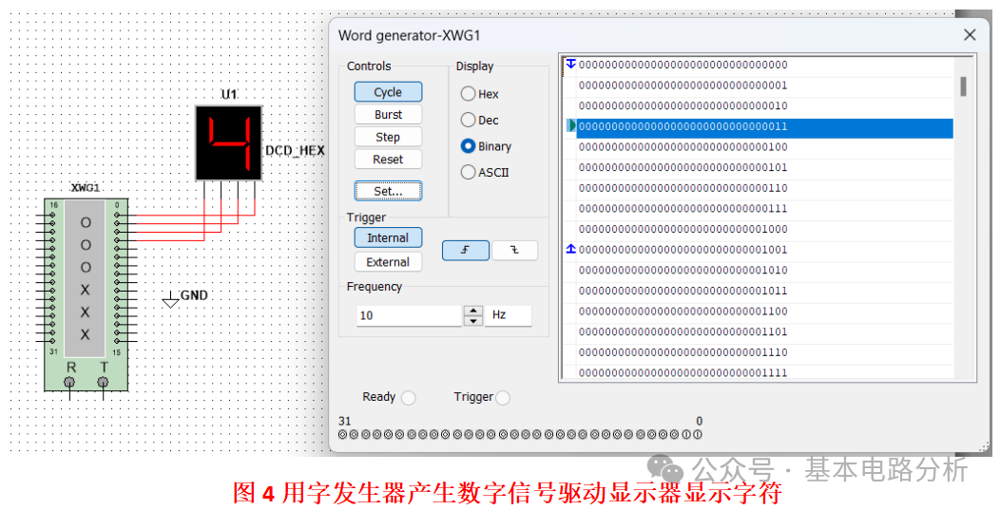The image size is (1000, 510).
Task: Click the Ready indicator light
Action: (408, 398)
